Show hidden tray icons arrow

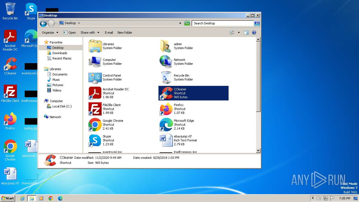click(313, 198)
